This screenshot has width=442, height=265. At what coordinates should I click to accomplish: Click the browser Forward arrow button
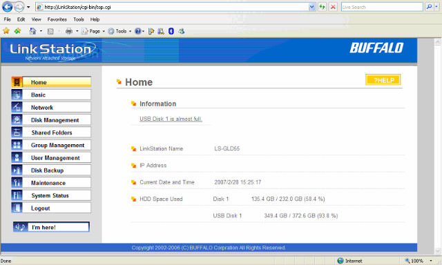pos(19,7)
